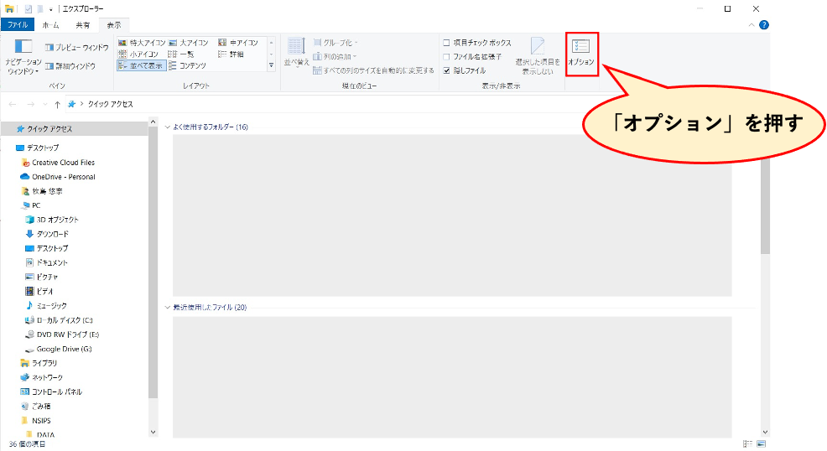Image resolution: width=827 pixels, height=451 pixels.
Task: Click the プレビュー ウィンドウ button
Action: click(76, 48)
